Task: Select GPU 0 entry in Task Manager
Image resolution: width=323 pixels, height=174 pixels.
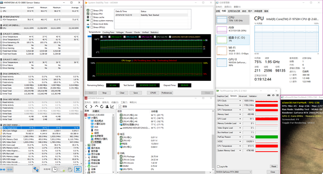Action: coord(232,62)
